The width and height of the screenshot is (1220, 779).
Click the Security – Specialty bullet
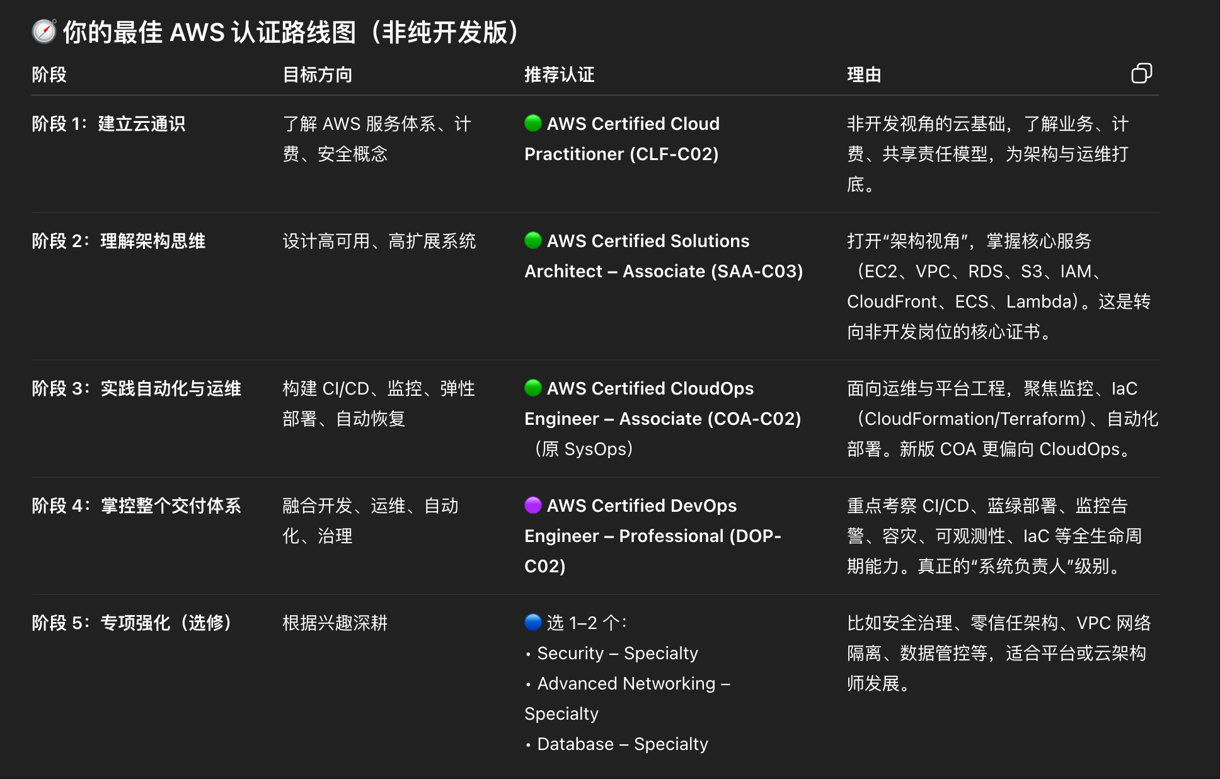(611, 653)
